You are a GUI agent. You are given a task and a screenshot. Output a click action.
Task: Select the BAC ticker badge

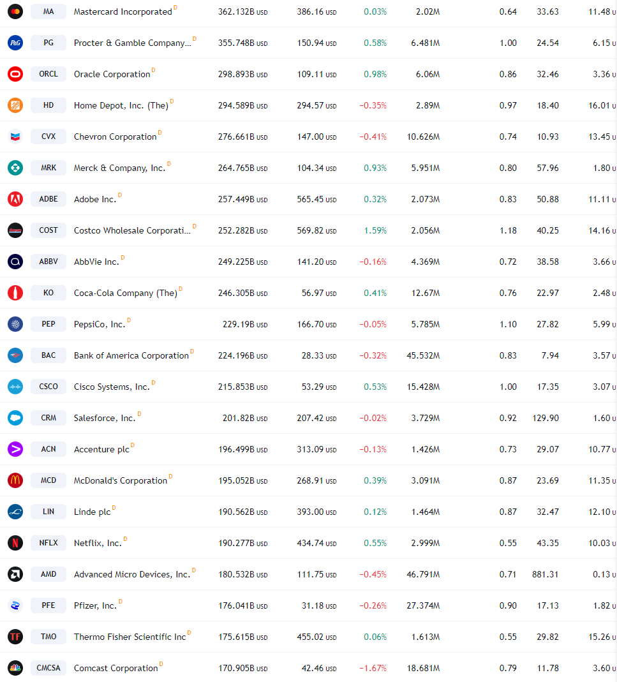48,355
